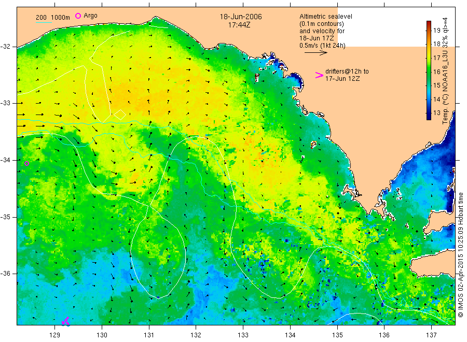Click the "(0.1m contours)" text
The image size is (467, 342).
tap(322, 24)
